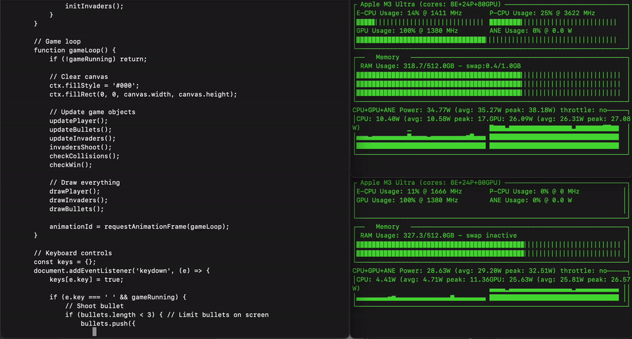Select the '// Clear canvas' comment
The width and height of the screenshot is (632, 339).
point(78,76)
